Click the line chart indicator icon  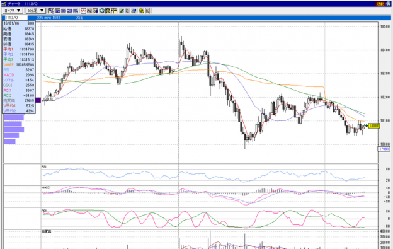coord(83,11)
